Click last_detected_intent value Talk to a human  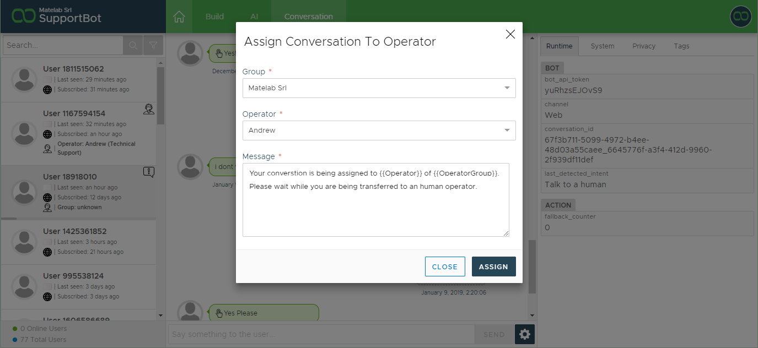click(576, 184)
